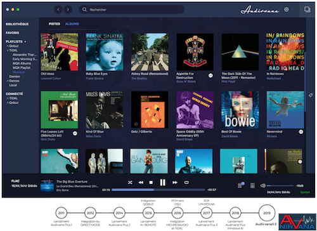Click the MQA badge on Appetite For Destruction
The height and width of the screenshot is (231, 317).
point(210,76)
